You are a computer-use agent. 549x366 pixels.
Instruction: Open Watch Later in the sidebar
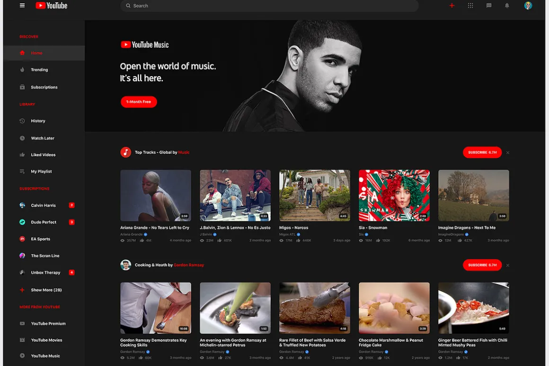click(x=44, y=138)
